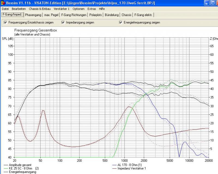Open the Extras menu
Image resolution: width=218 pixels, height=174 pixels.
(x=92, y=9)
